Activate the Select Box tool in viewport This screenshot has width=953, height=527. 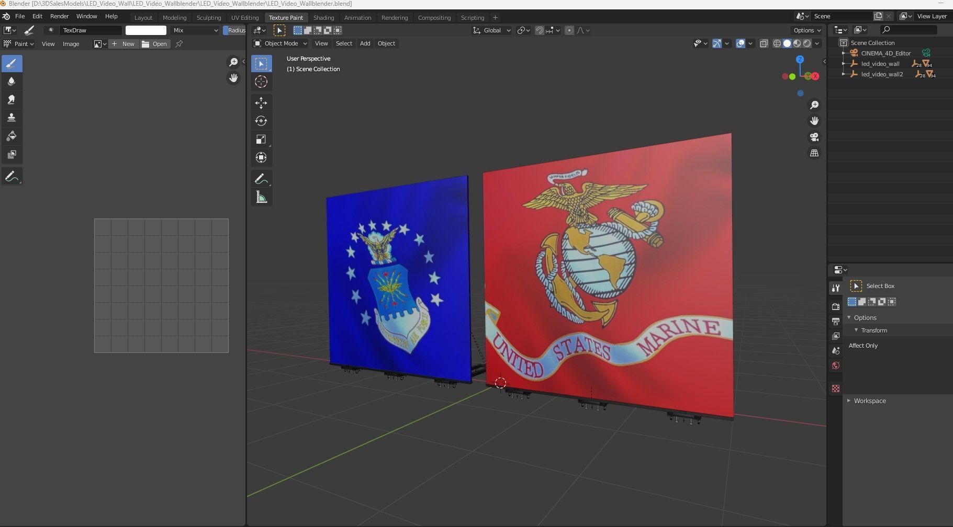(x=261, y=64)
